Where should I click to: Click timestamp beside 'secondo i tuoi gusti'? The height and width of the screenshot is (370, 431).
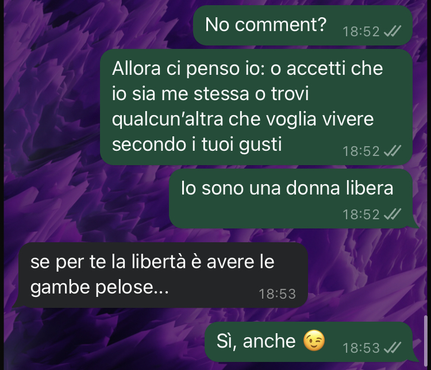pyautogui.click(x=361, y=151)
